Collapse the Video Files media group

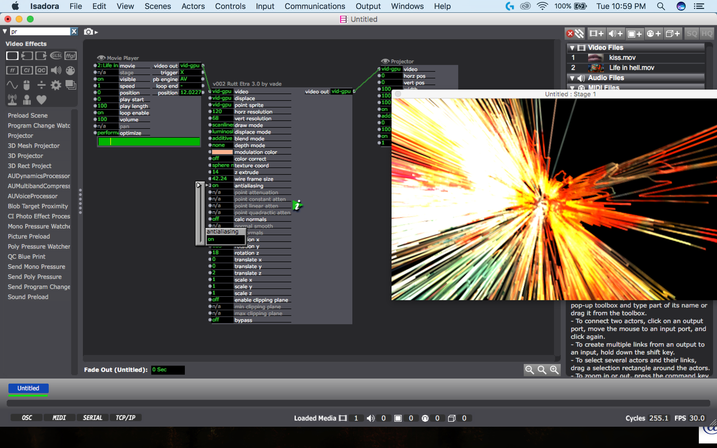(572, 48)
